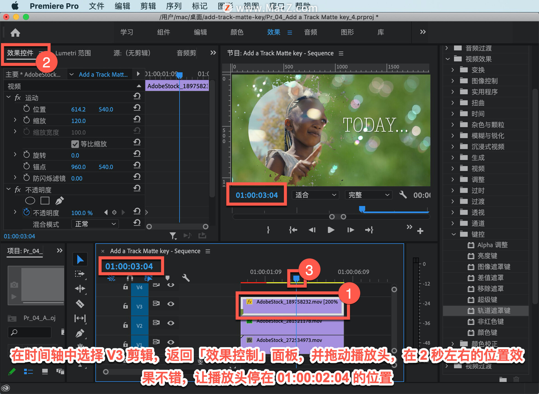Open Program Monitor settings wrench
Screen dimensions: 539x394
tap(403, 194)
